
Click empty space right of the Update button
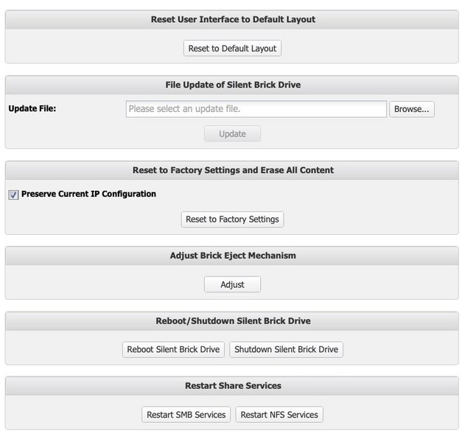coord(354,134)
